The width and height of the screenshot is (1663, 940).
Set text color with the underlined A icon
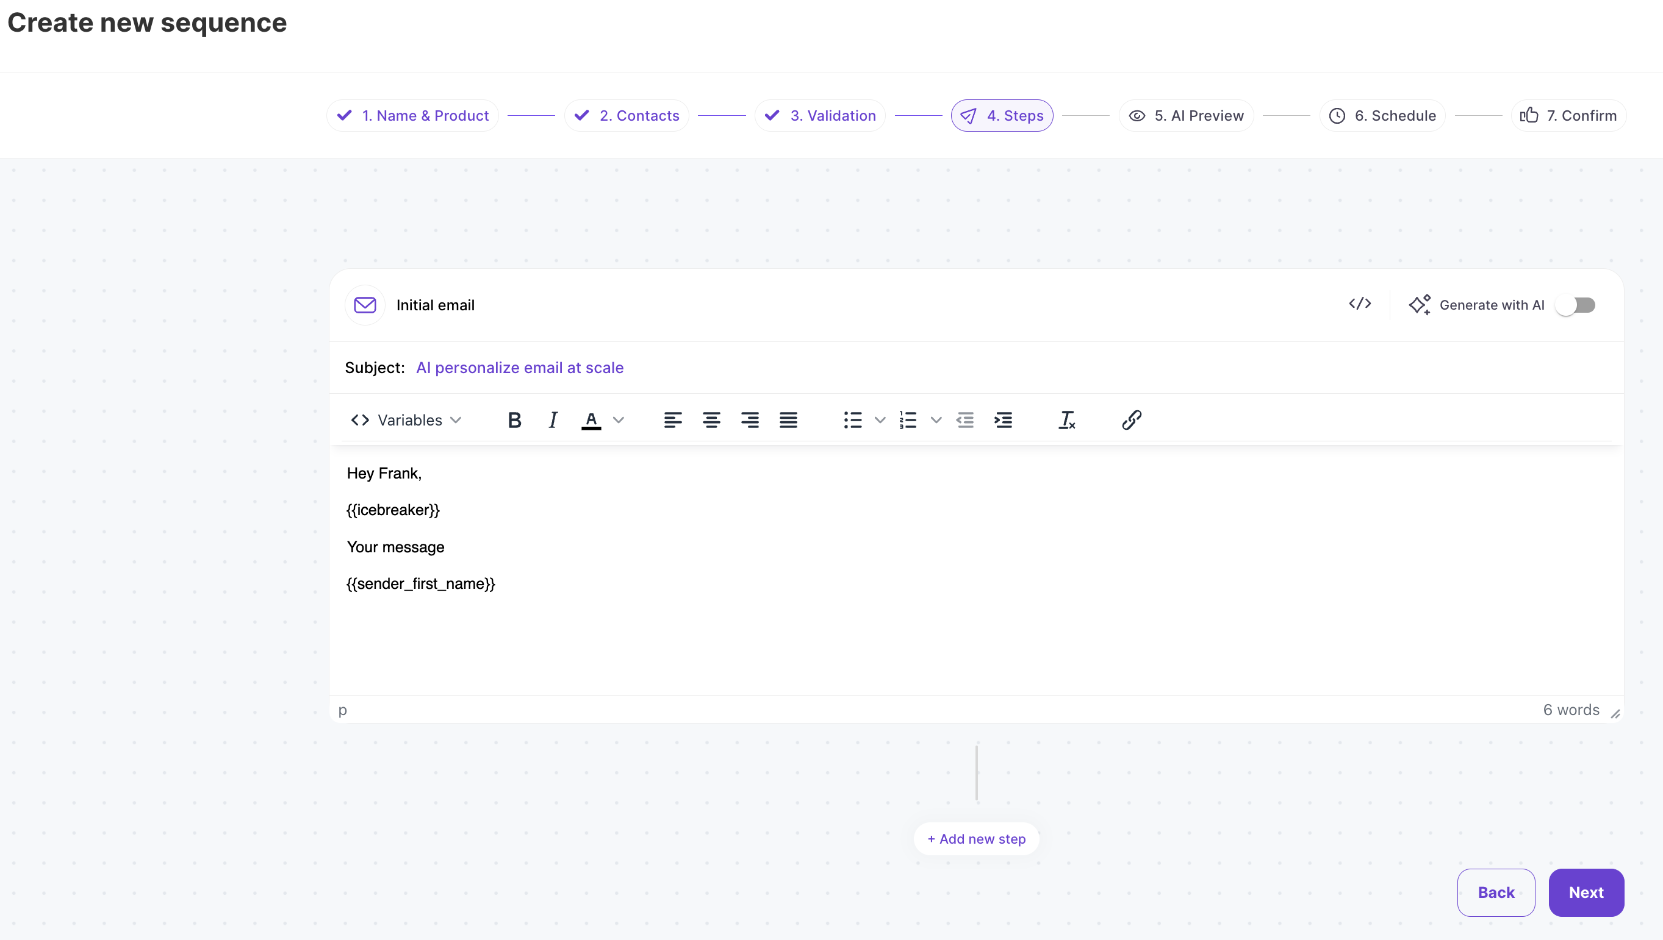[x=591, y=420]
